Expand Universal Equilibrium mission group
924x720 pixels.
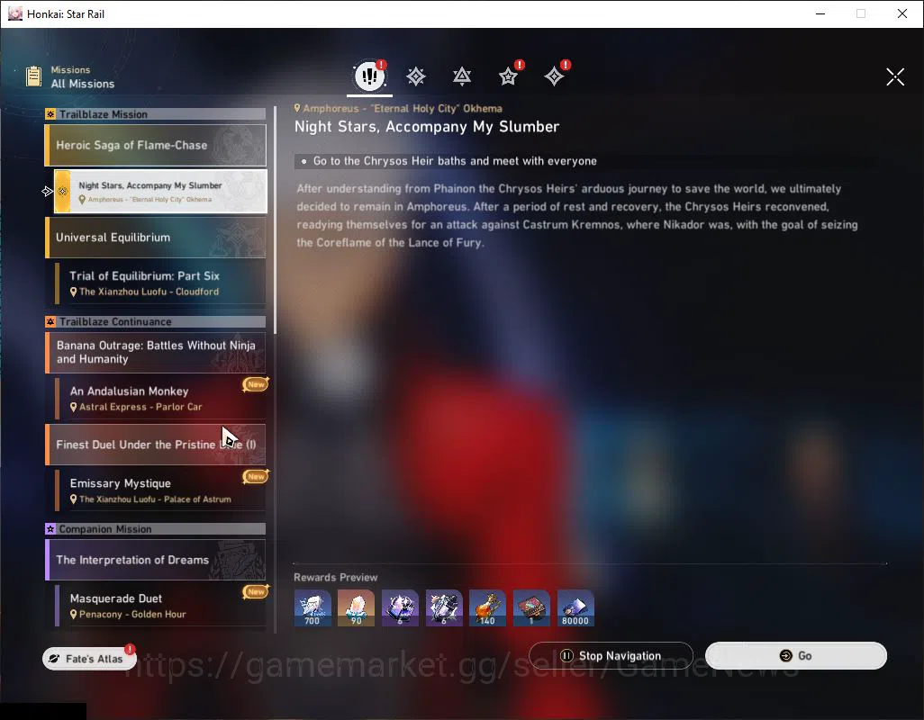tap(156, 238)
